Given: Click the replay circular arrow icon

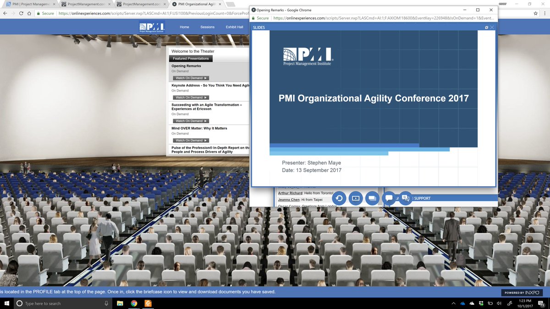Looking at the screenshot, I should coord(339,198).
